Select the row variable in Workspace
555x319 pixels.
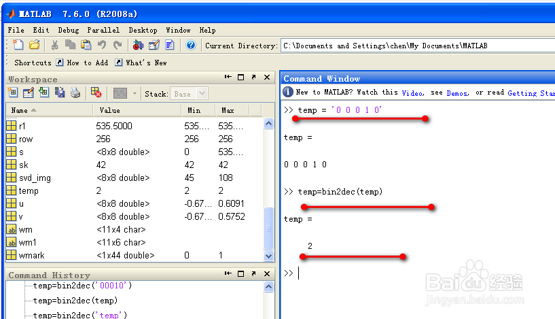click(135, 139)
